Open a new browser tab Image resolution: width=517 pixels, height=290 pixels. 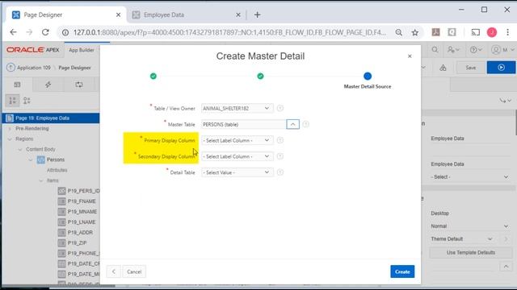point(258,14)
